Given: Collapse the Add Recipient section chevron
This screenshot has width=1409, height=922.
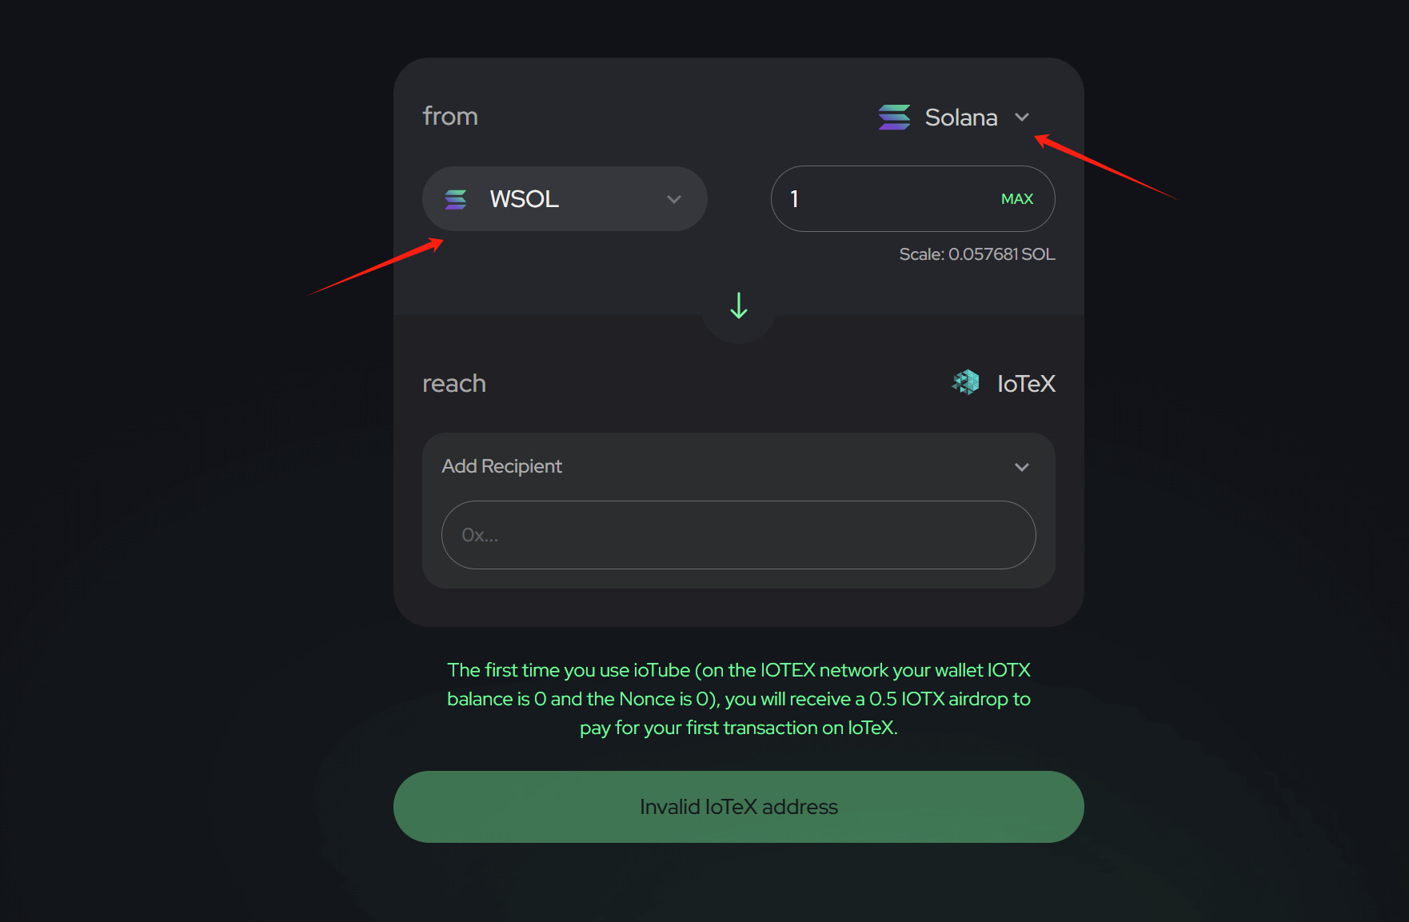Looking at the screenshot, I should click(x=1021, y=467).
